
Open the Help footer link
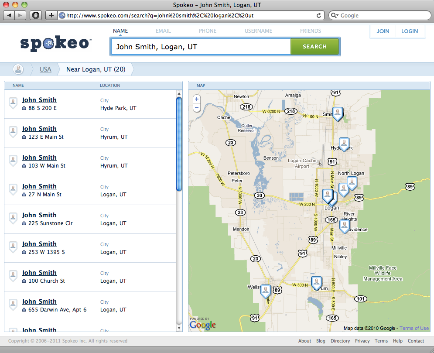tap(398, 341)
